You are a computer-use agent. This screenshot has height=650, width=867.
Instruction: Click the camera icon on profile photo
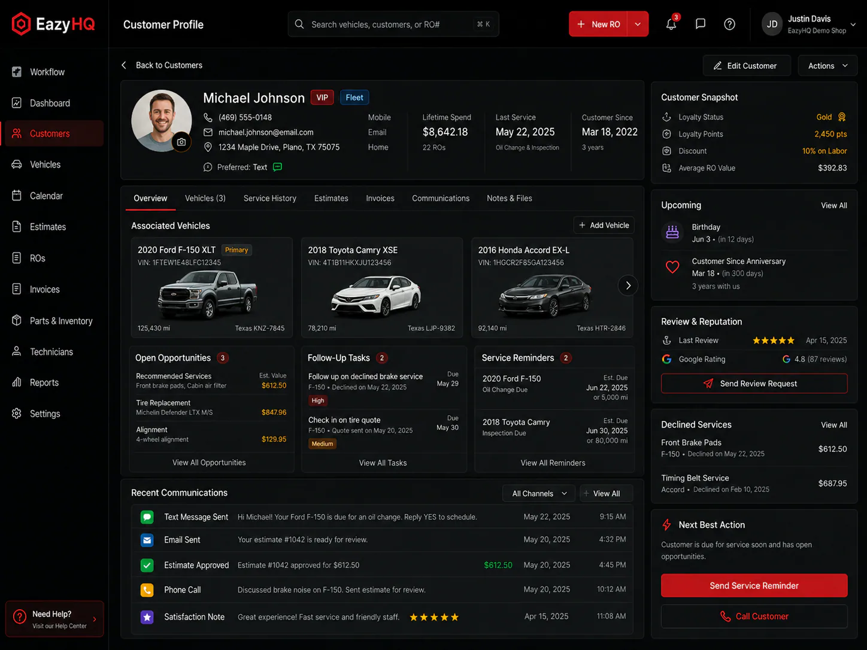coord(181,142)
